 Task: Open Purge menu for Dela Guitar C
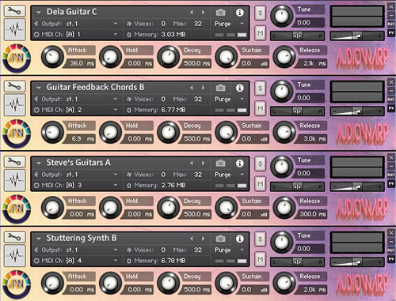click(x=242, y=24)
